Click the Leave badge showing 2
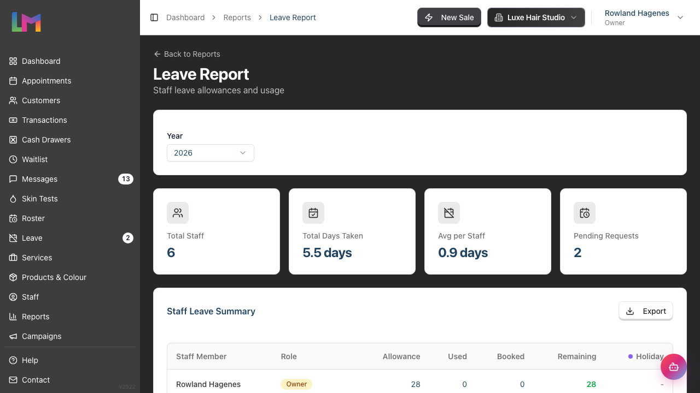 click(x=128, y=238)
